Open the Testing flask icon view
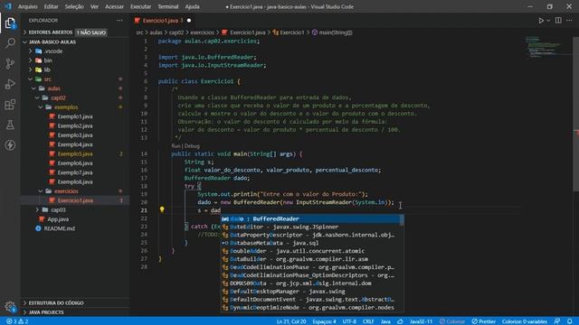579x325 pixels. point(10,125)
